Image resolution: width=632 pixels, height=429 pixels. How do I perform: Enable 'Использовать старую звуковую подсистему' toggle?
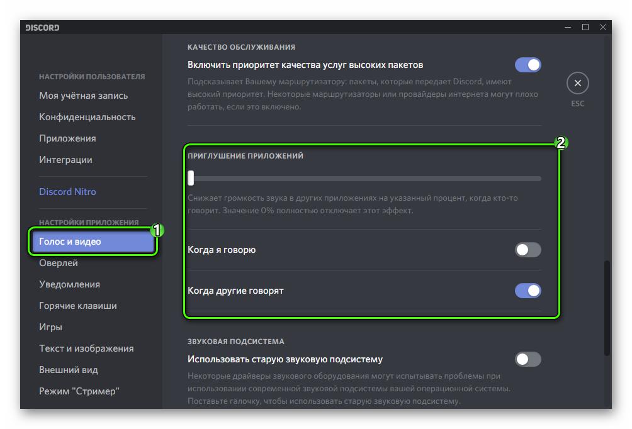coord(528,359)
